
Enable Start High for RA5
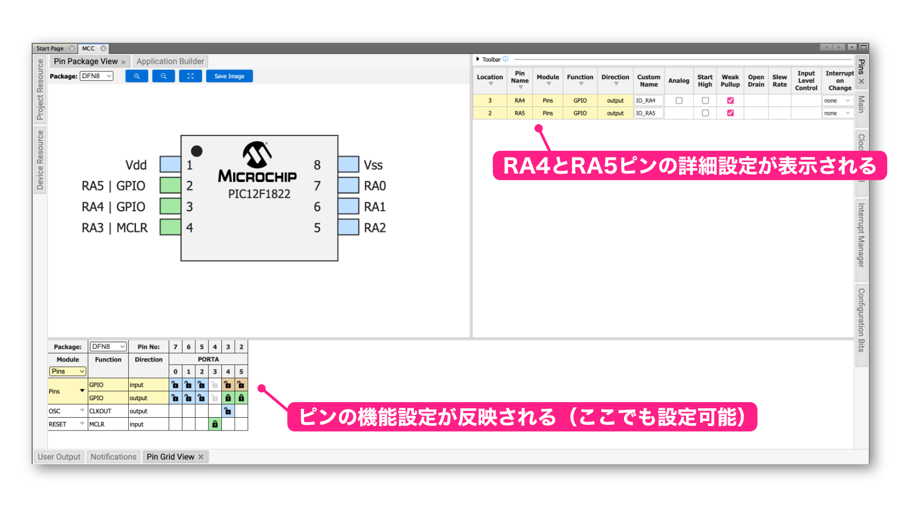pos(706,113)
